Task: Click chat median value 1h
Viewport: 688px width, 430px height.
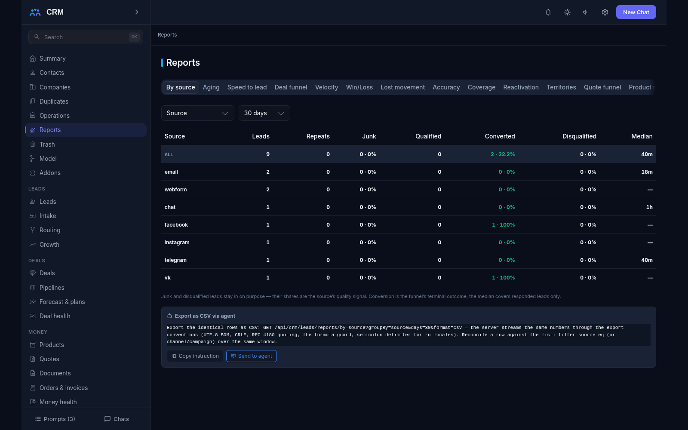Action: (649, 207)
